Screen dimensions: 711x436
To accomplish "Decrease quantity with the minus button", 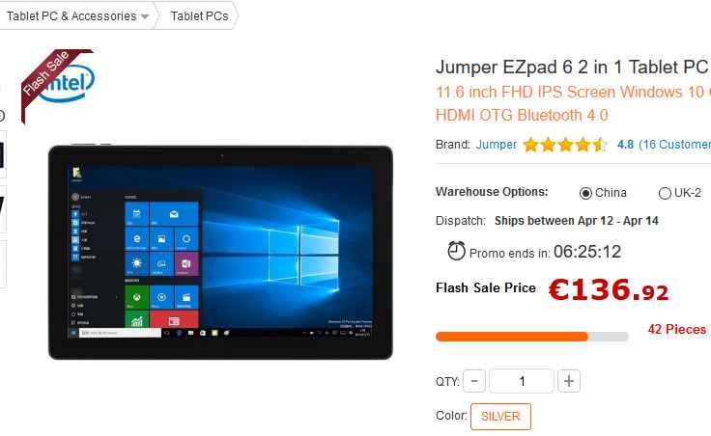I will 474,381.
